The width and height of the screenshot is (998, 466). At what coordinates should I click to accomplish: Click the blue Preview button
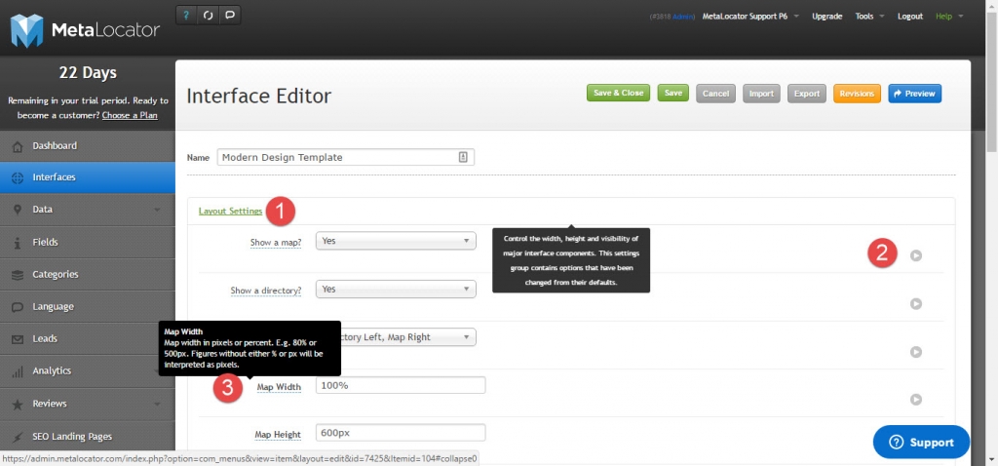pyautogui.click(x=914, y=94)
